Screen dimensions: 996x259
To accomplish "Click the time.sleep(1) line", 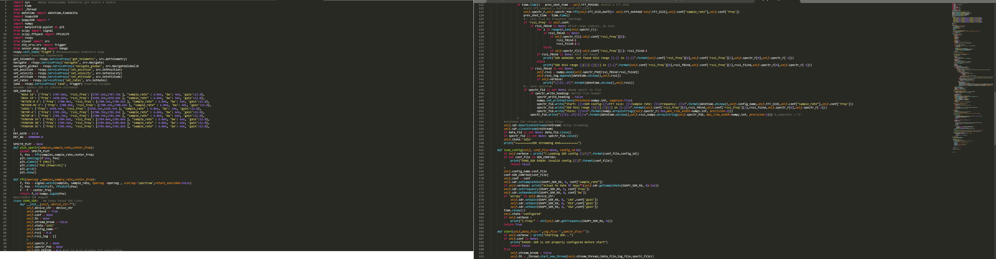I will pos(512,210).
